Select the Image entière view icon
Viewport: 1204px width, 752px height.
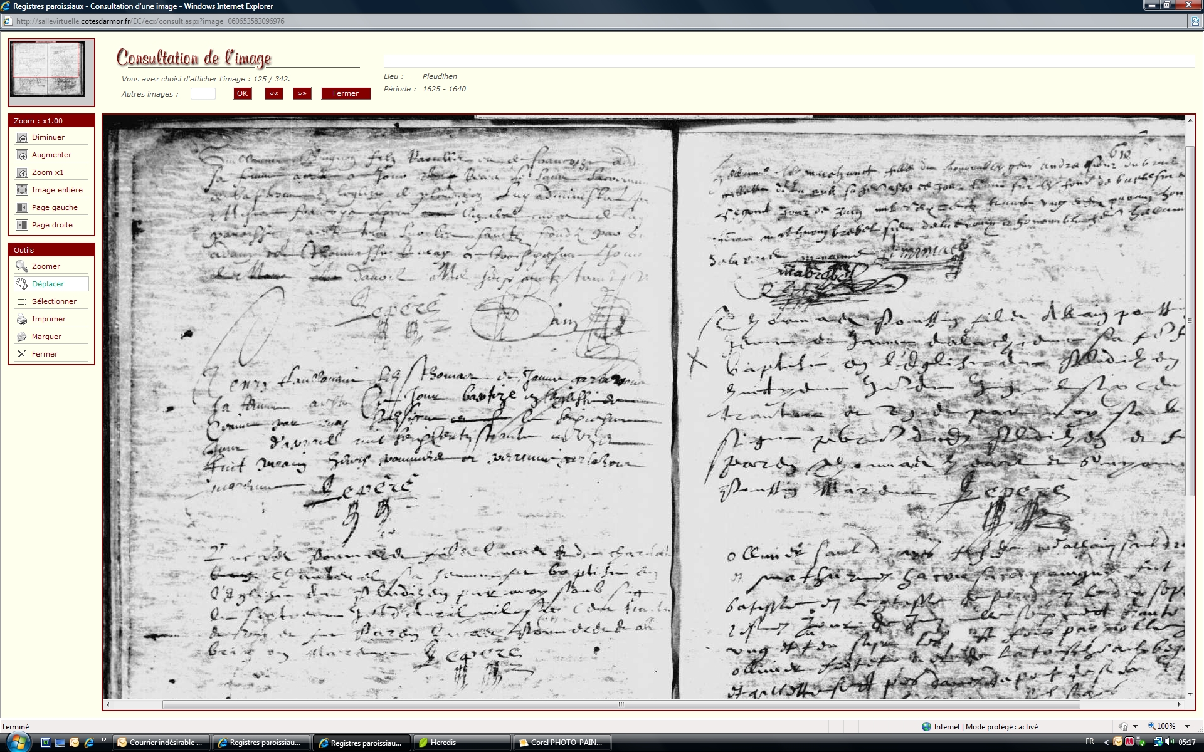(x=22, y=190)
